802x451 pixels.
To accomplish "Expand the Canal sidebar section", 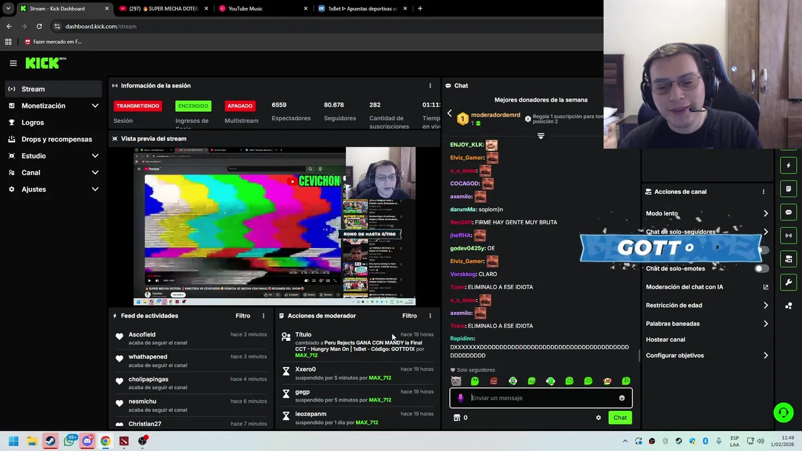I will [x=95, y=172].
